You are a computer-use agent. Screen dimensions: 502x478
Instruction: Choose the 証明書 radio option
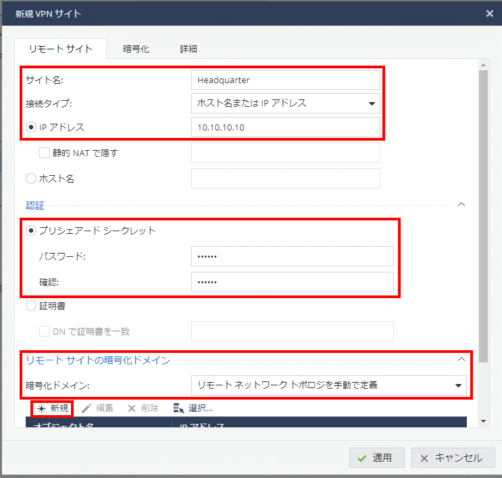30,306
